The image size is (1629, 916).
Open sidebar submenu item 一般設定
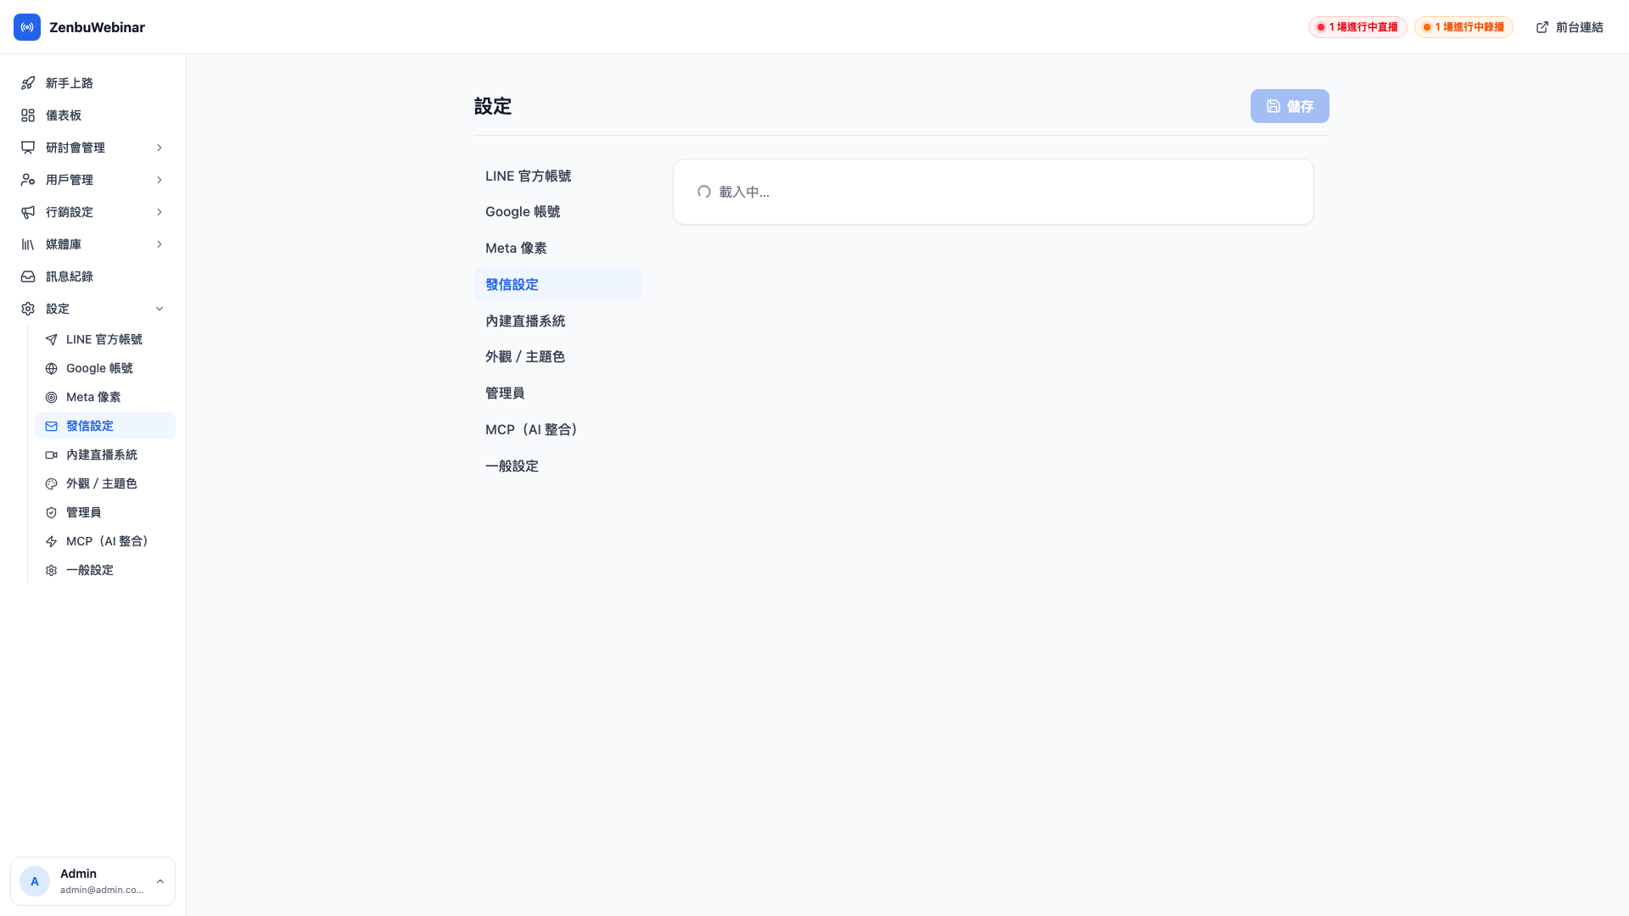[x=105, y=570]
